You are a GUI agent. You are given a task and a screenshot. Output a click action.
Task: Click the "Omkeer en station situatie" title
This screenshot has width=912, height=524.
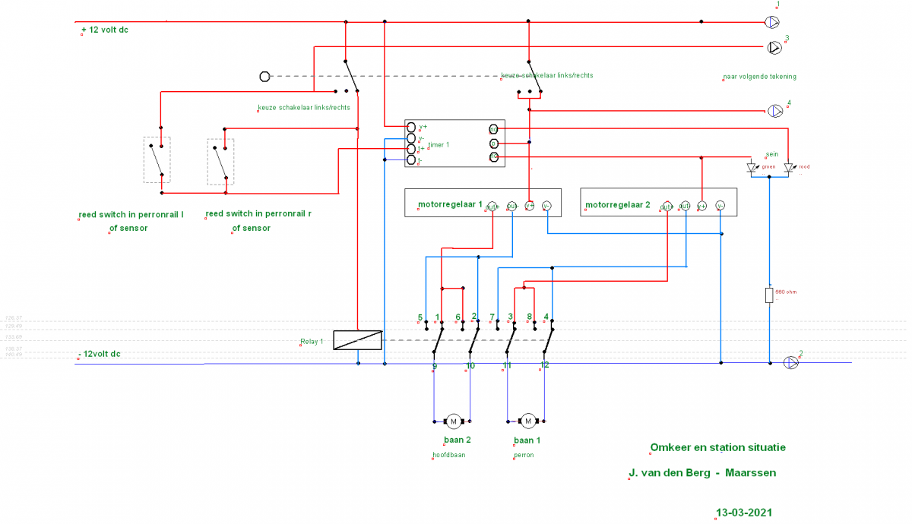point(717,447)
